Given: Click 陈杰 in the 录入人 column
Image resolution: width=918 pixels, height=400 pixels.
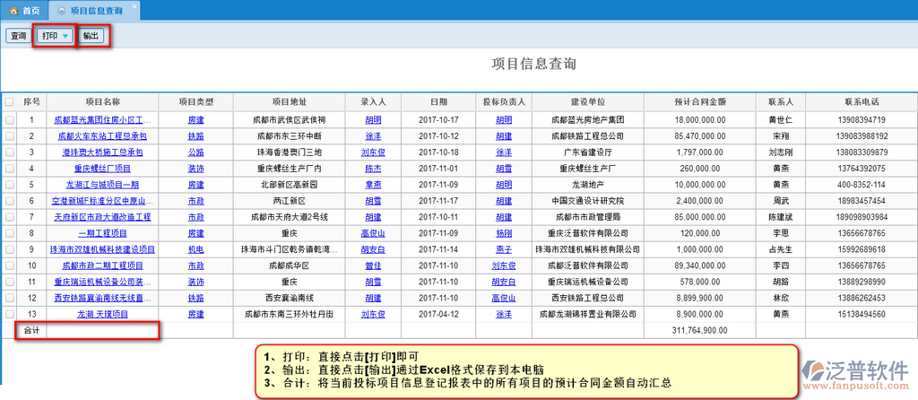Looking at the screenshot, I should (373, 169).
